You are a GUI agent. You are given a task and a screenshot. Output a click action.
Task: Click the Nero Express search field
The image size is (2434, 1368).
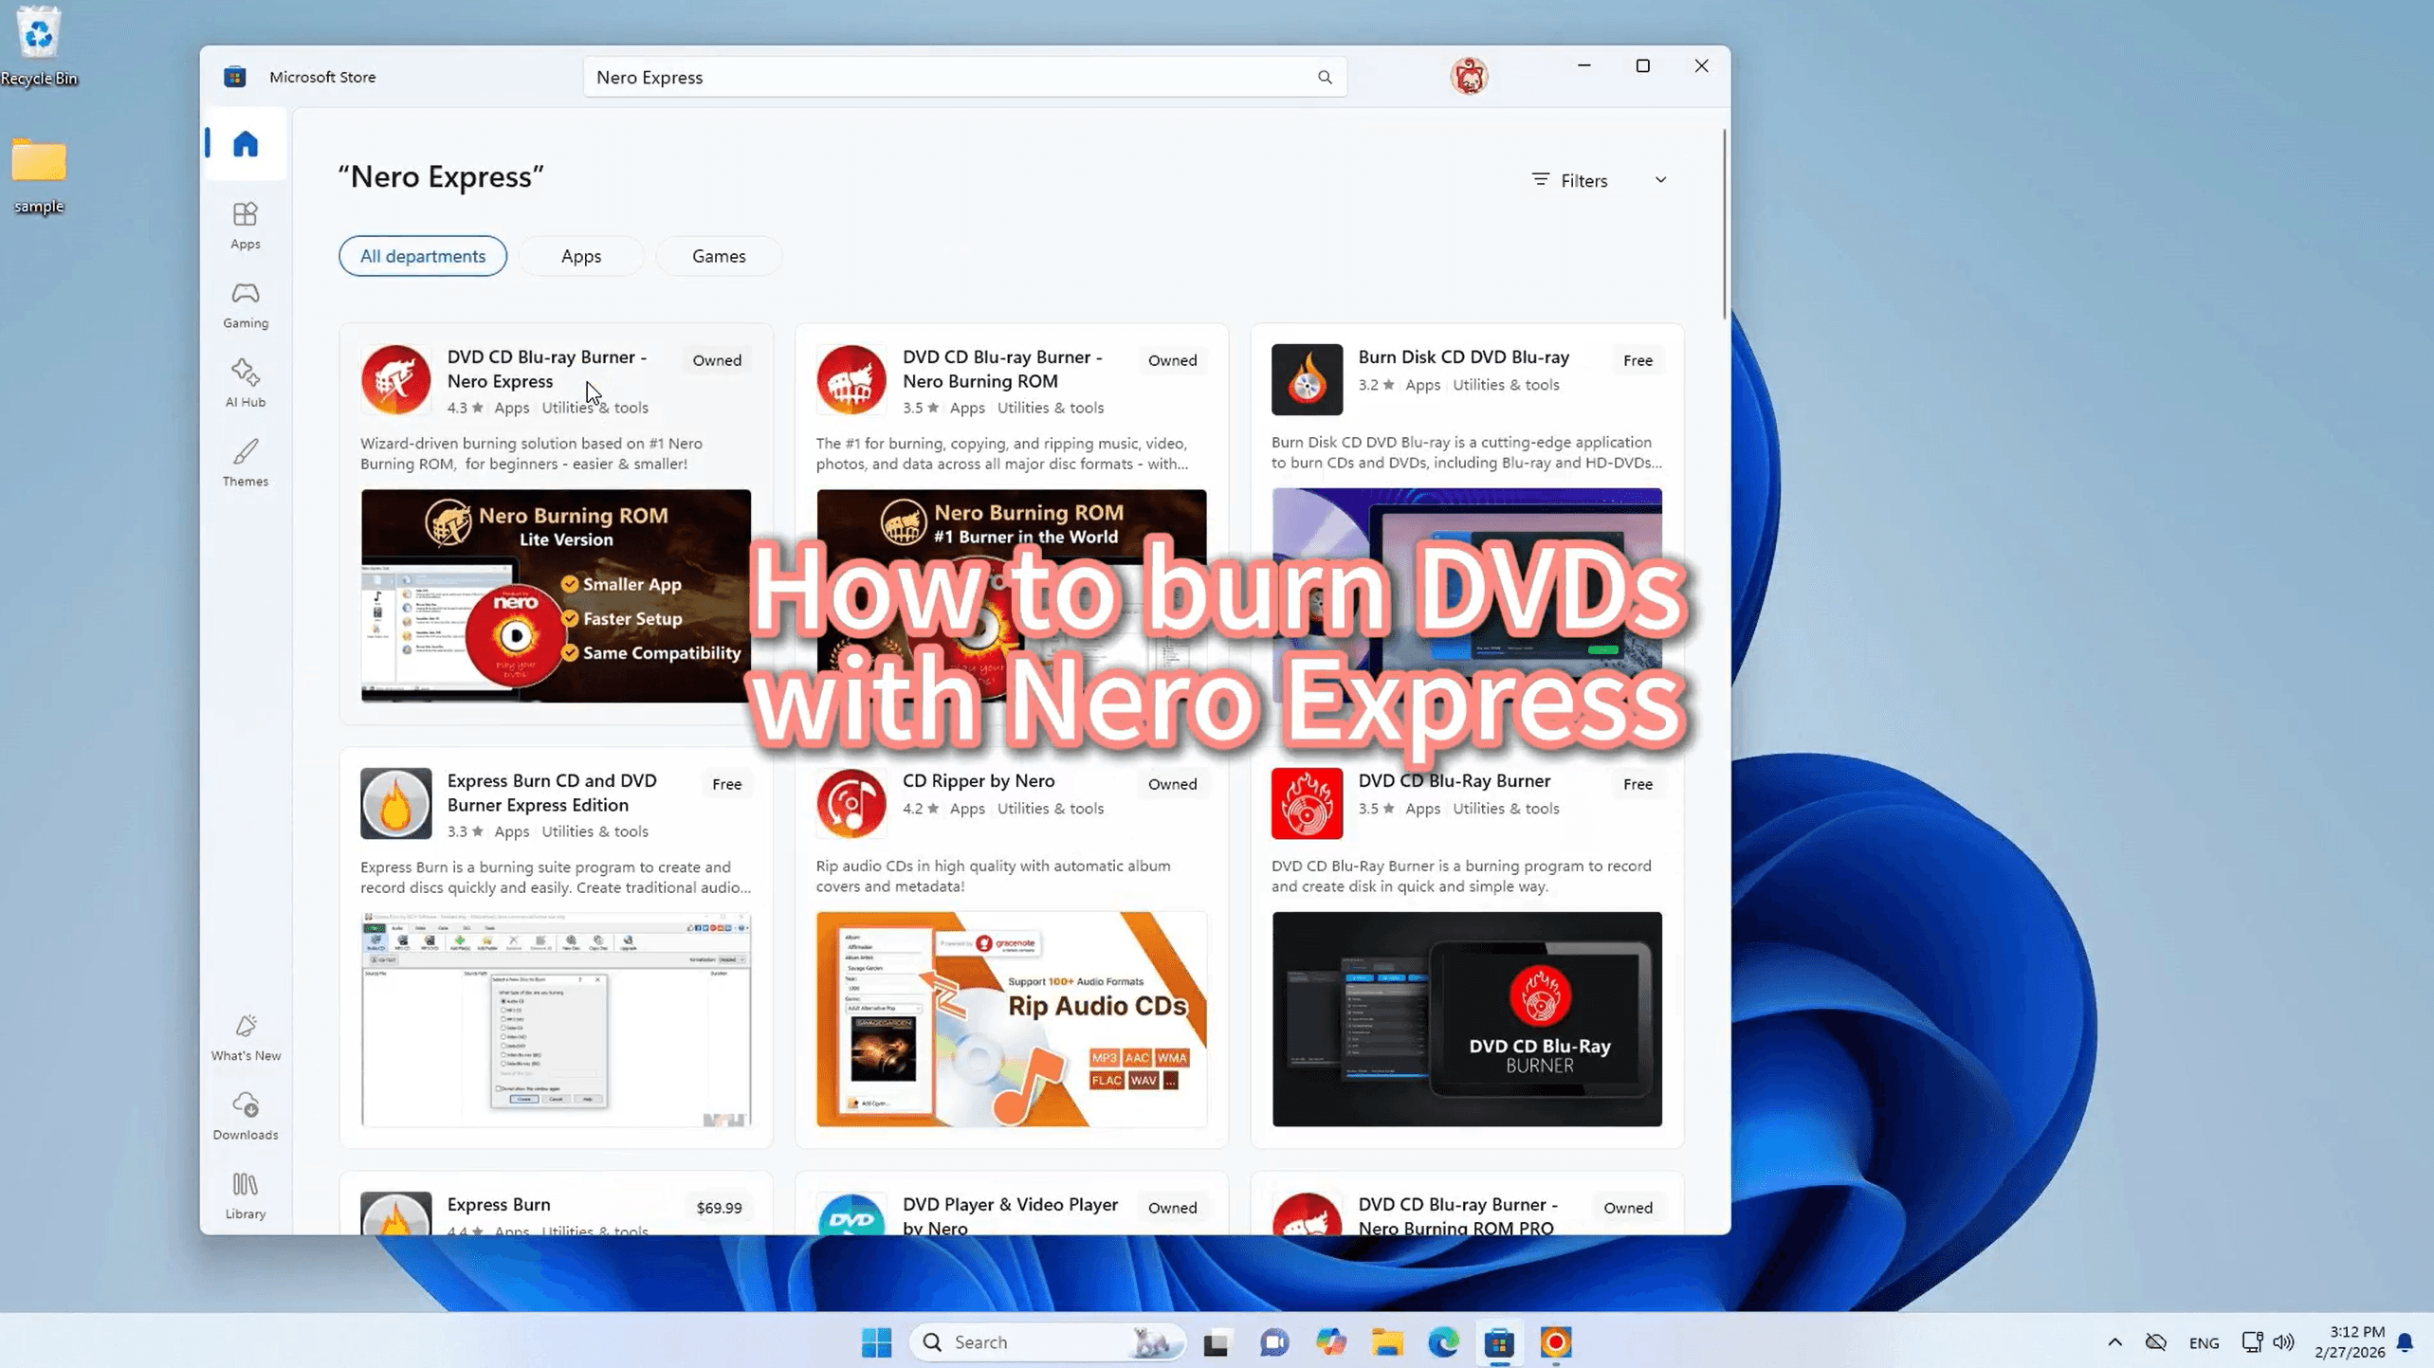[948, 78]
